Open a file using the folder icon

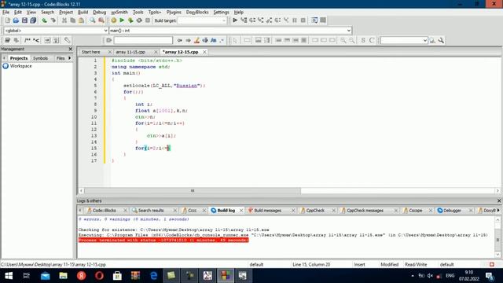16,20
